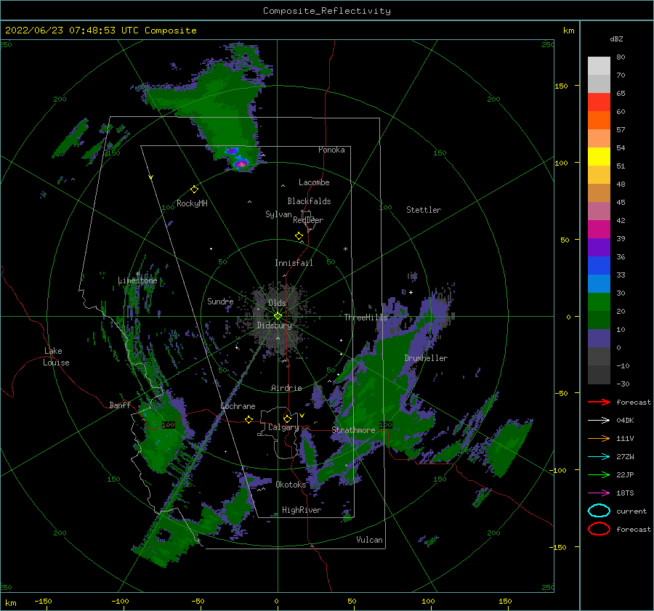654x611 pixels.
Task: Click the light grey swatch between 80 and 70 dBZ
Action: click(x=599, y=66)
